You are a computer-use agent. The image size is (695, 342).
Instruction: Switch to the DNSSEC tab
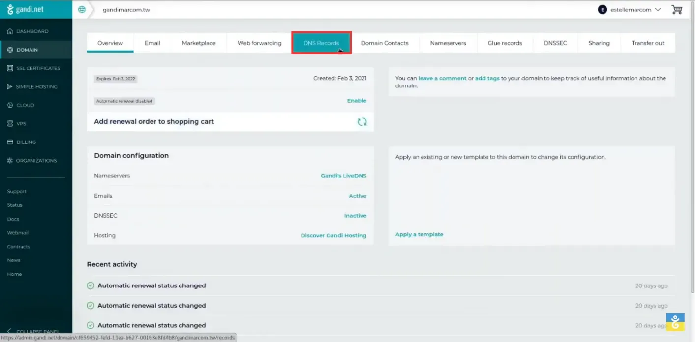(555, 43)
